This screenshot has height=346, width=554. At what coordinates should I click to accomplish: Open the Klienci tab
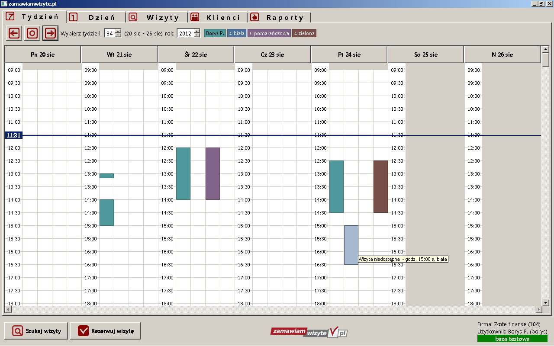pos(218,17)
